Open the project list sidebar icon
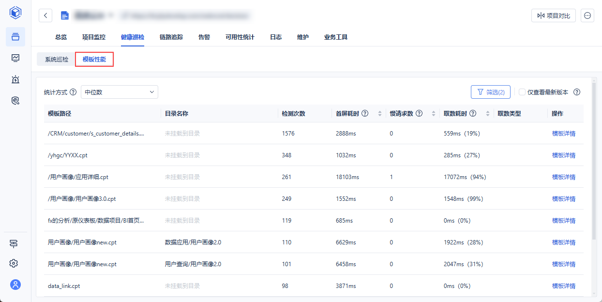The height and width of the screenshot is (302, 602). [15, 37]
